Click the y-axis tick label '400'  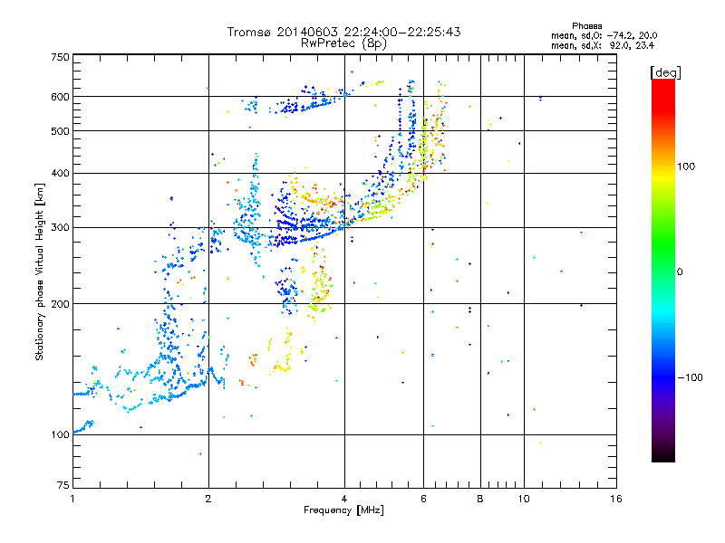coord(60,174)
